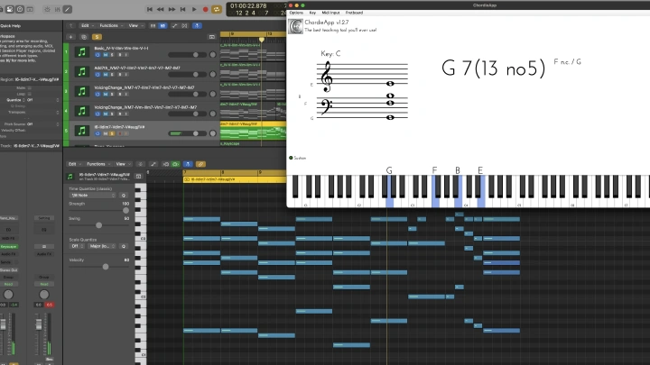Click the EQ slot on first channel strip
The height and width of the screenshot is (365, 650).
(x=9, y=230)
